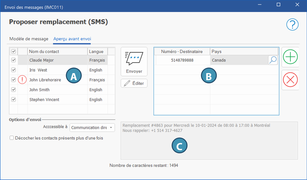Click the green plus add recipient icon
Screen dimensions: 307x180
pos(290,57)
